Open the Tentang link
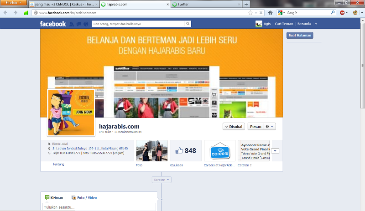The image size is (365, 211). tap(58, 164)
